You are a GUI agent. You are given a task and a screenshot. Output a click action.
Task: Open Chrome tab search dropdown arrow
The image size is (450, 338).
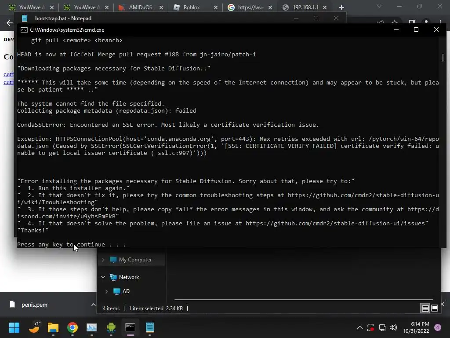(379, 6)
